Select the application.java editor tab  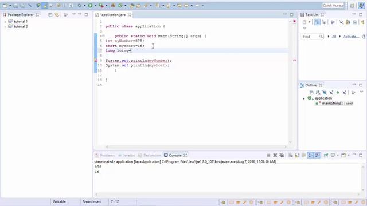(113, 15)
